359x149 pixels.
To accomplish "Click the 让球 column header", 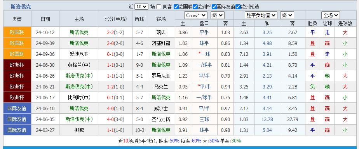I will click(x=328, y=23).
